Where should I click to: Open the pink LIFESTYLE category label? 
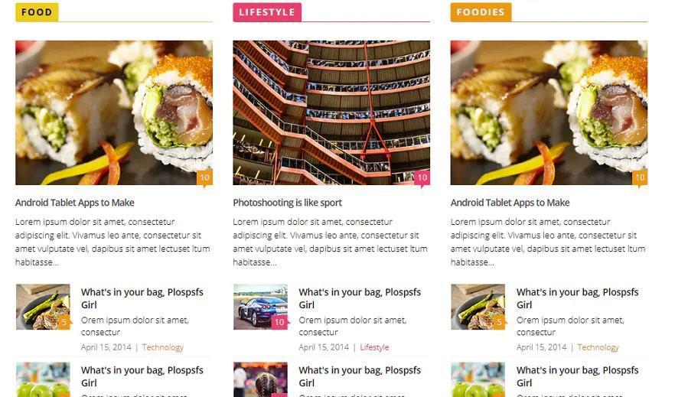(267, 12)
